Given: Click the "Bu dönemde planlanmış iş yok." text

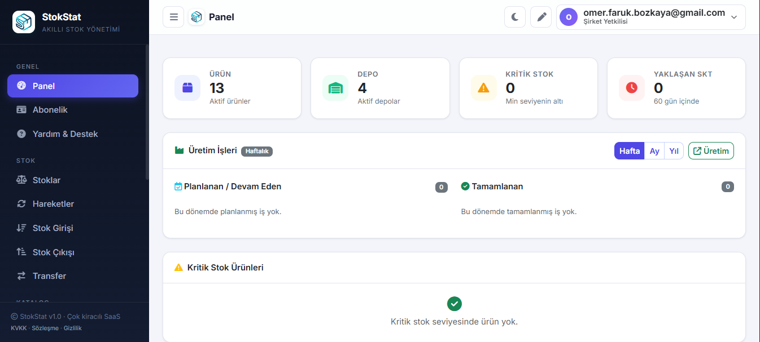Looking at the screenshot, I should (x=228, y=212).
